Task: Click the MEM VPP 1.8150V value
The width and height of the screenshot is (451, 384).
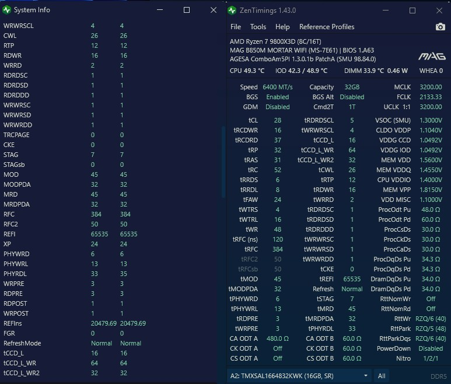Action: coord(431,190)
